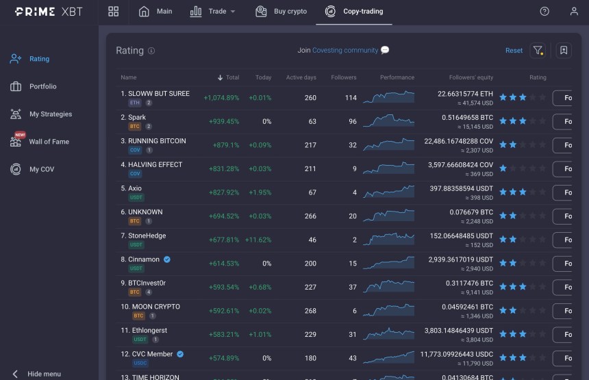Click the BTCInvest0r strategy name
Image resolution: width=589 pixels, height=380 pixels.
coord(147,283)
